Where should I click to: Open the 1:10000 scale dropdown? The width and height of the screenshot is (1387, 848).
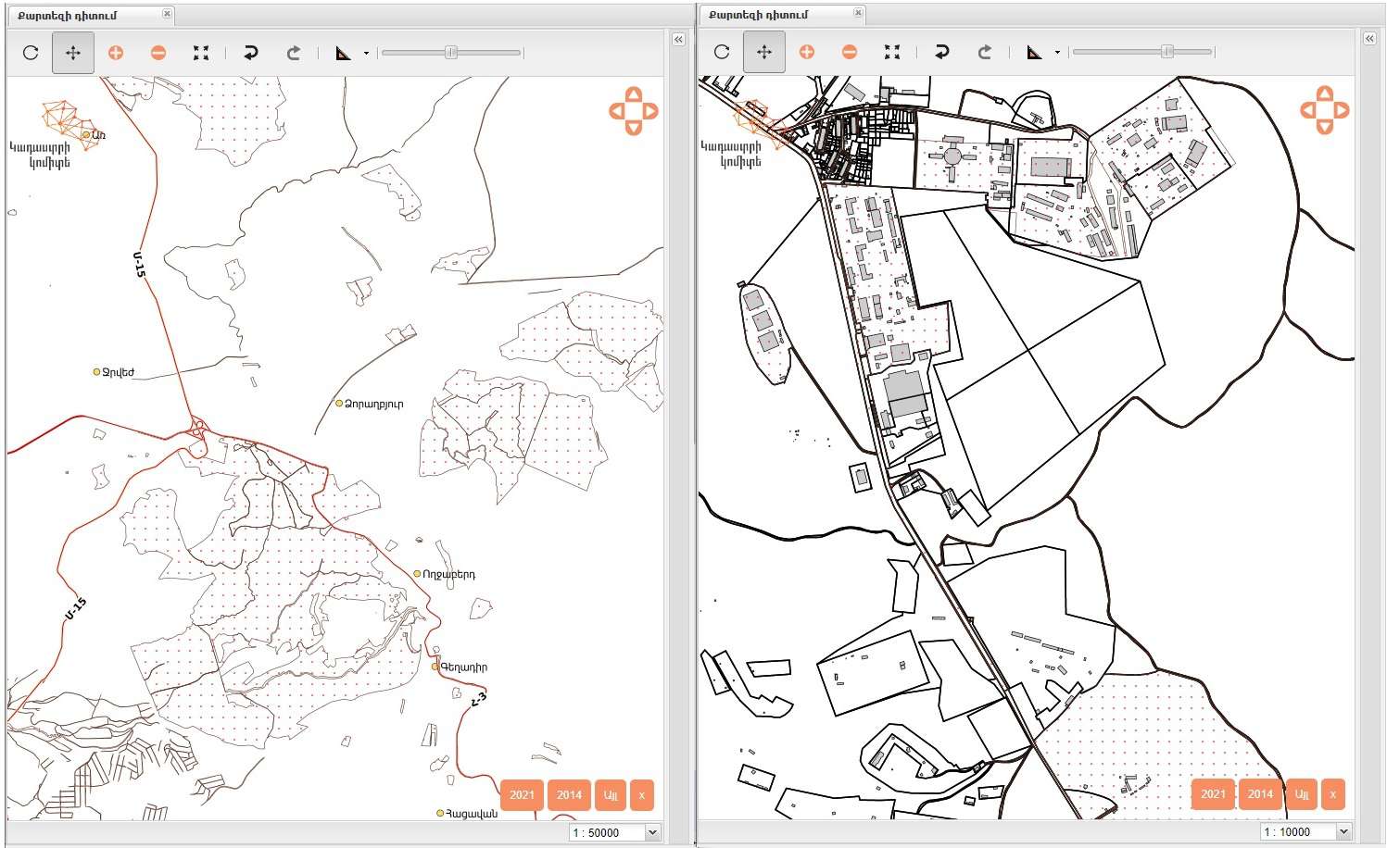tap(1343, 831)
